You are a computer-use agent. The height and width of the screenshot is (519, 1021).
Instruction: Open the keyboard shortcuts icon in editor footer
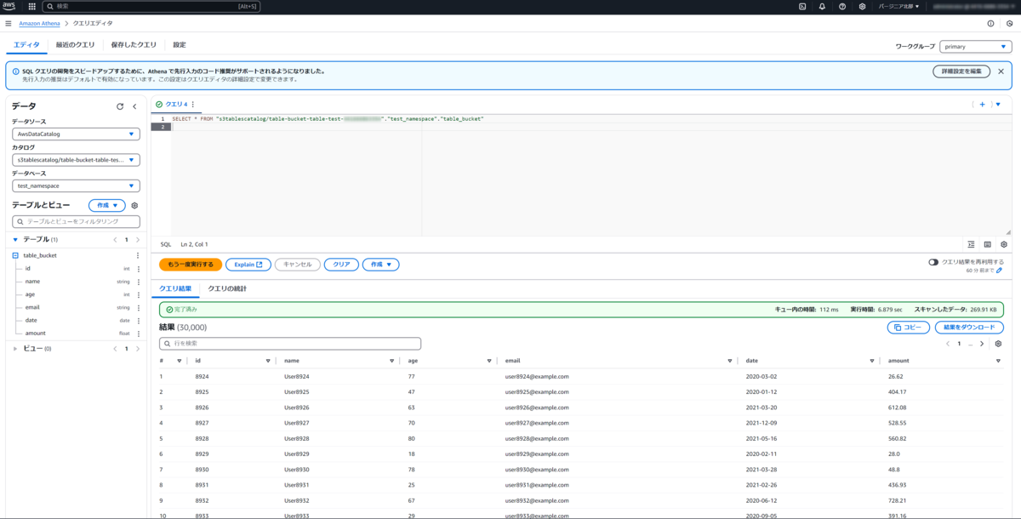coord(988,244)
